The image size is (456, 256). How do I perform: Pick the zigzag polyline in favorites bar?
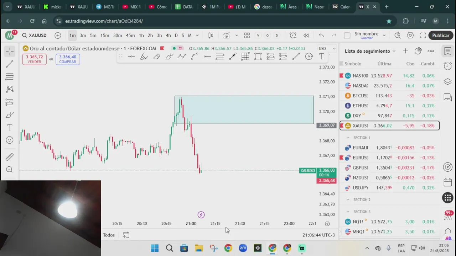[x=182, y=57]
